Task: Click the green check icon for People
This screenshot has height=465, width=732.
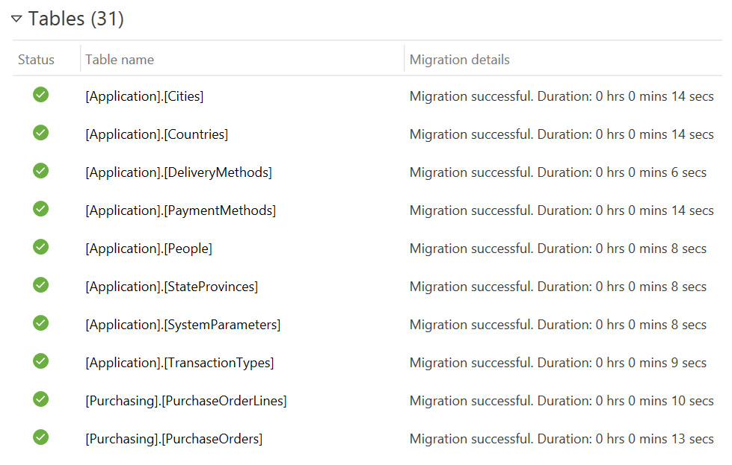Action: (x=41, y=247)
